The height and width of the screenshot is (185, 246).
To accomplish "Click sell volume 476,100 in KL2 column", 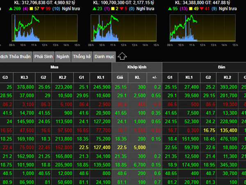I will click(x=229, y=139).
